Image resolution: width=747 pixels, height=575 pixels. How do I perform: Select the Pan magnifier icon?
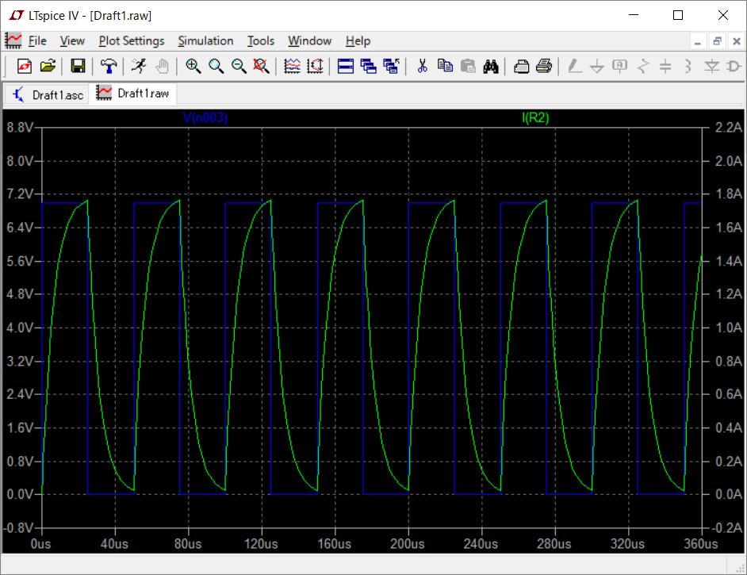click(x=216, y=66)
